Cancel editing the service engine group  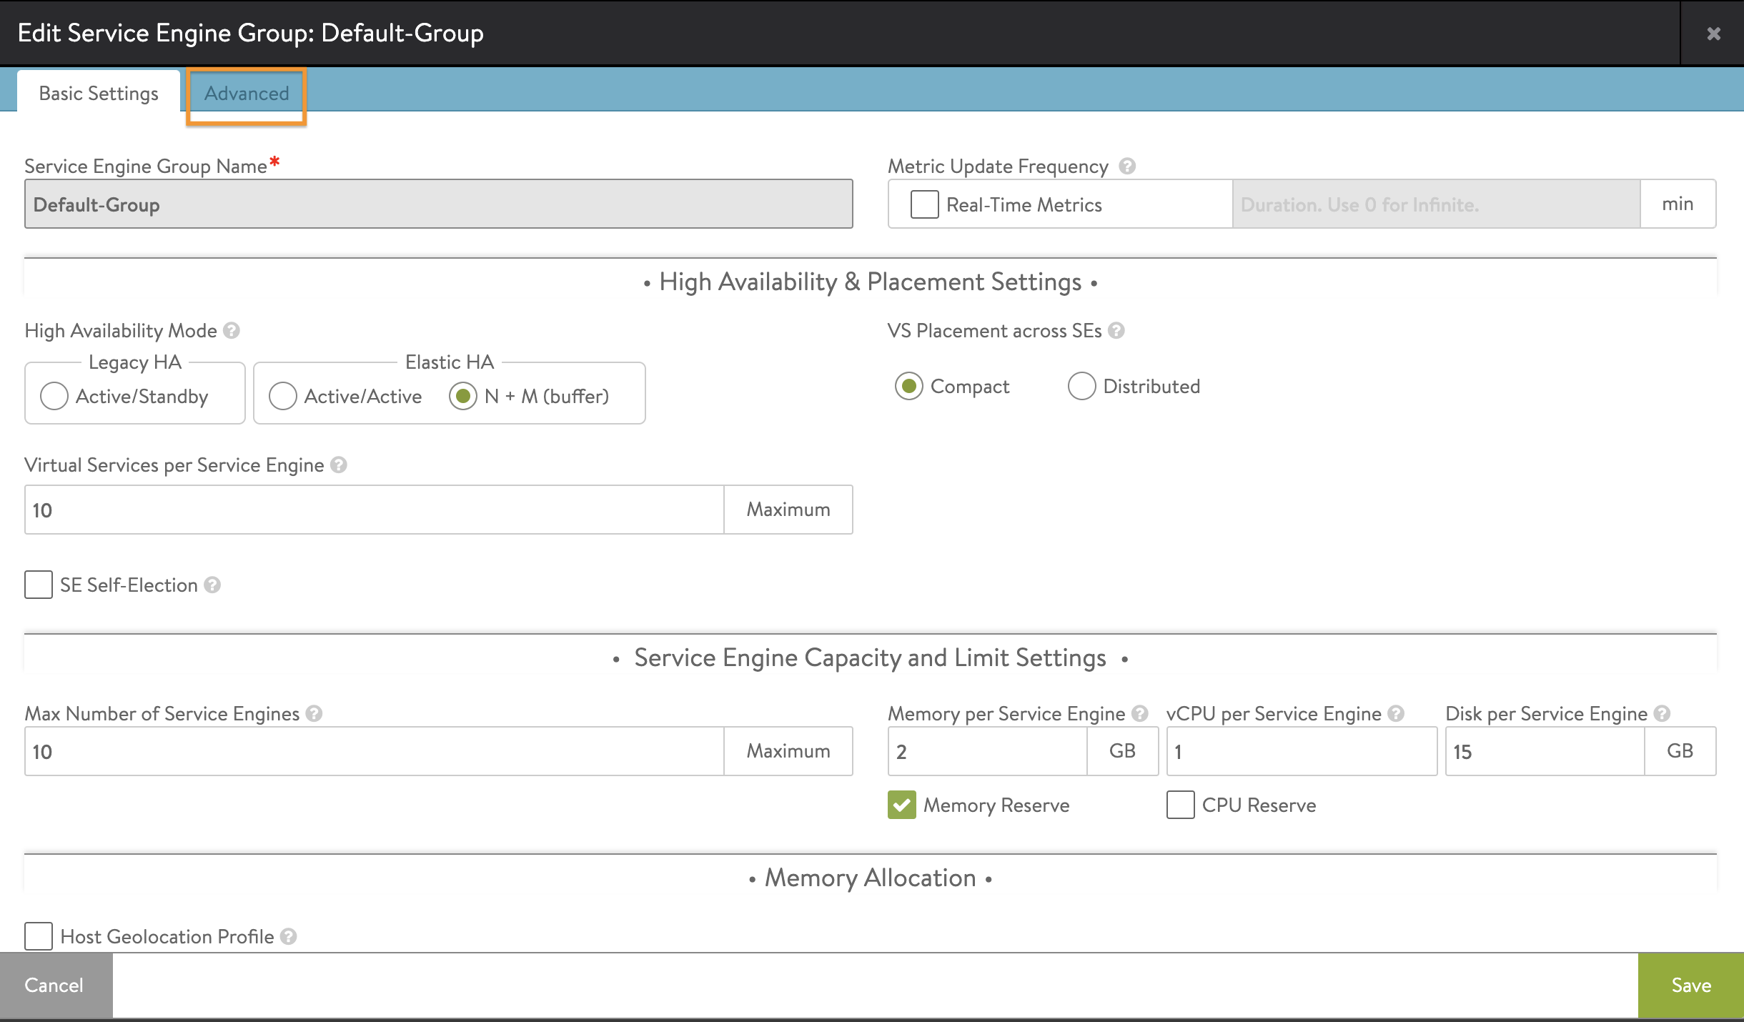[x=55, y=985]
